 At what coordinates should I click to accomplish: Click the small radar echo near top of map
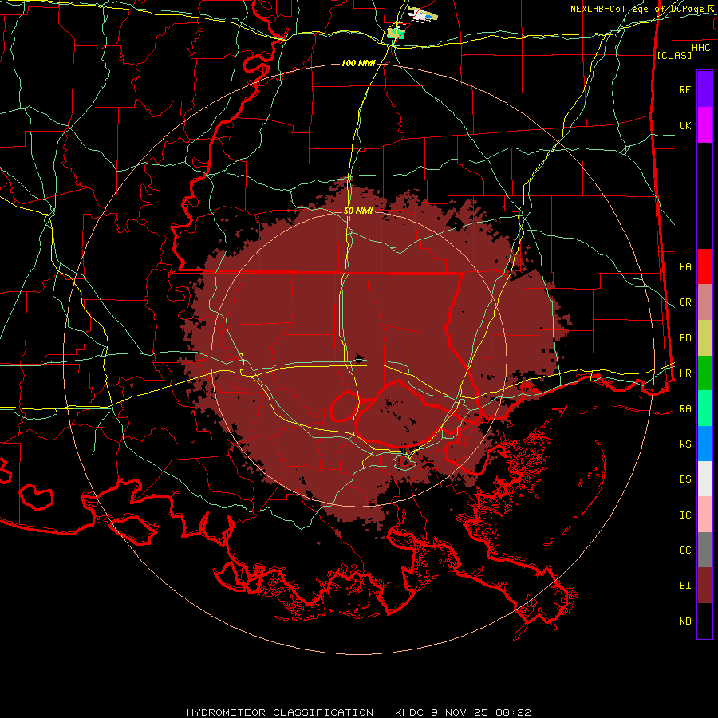pos(423,14)
